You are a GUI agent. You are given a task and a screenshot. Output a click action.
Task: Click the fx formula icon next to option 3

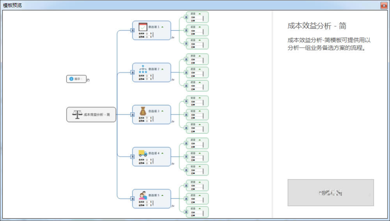173,122
